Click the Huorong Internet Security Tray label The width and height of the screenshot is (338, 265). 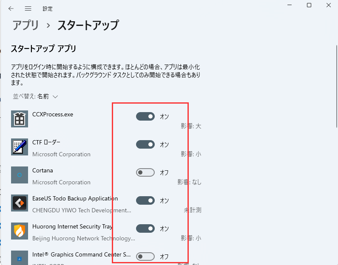[x=72, y=226]
